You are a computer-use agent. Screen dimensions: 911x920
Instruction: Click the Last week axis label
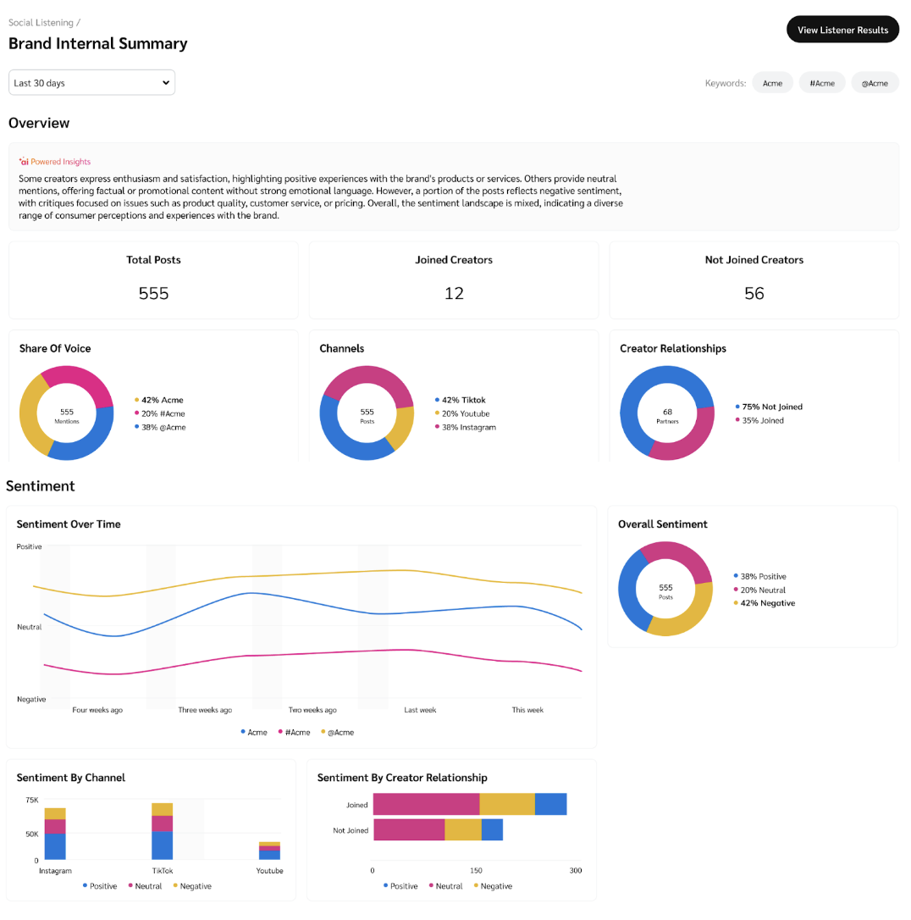coord(420,710)
